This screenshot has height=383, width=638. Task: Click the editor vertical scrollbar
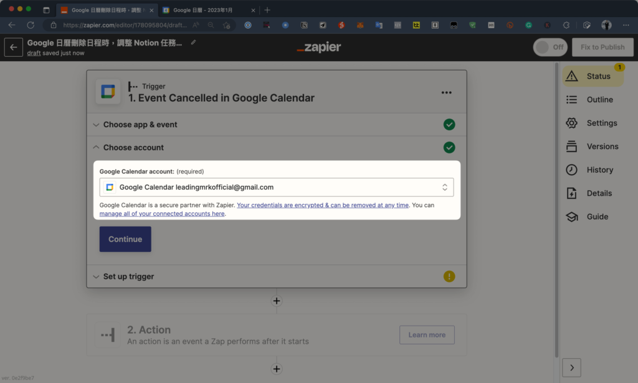pyautogui.click(x=556, y=210)
